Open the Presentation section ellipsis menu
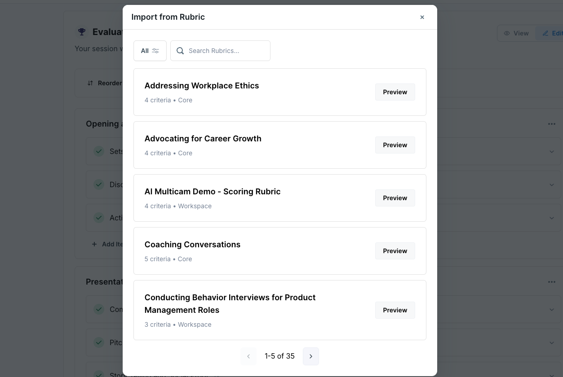The height and width of the screenshot is (377, 563). point(552,281)
